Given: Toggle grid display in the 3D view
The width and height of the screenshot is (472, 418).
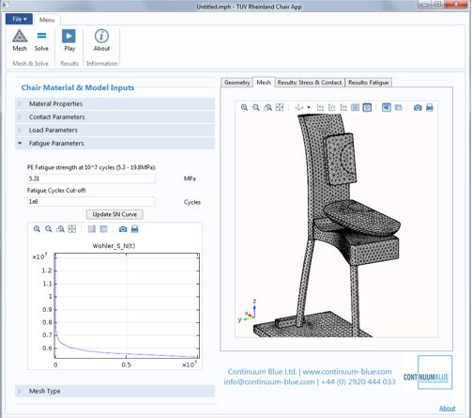Looking at the screenshot, I should coord(355,108).
